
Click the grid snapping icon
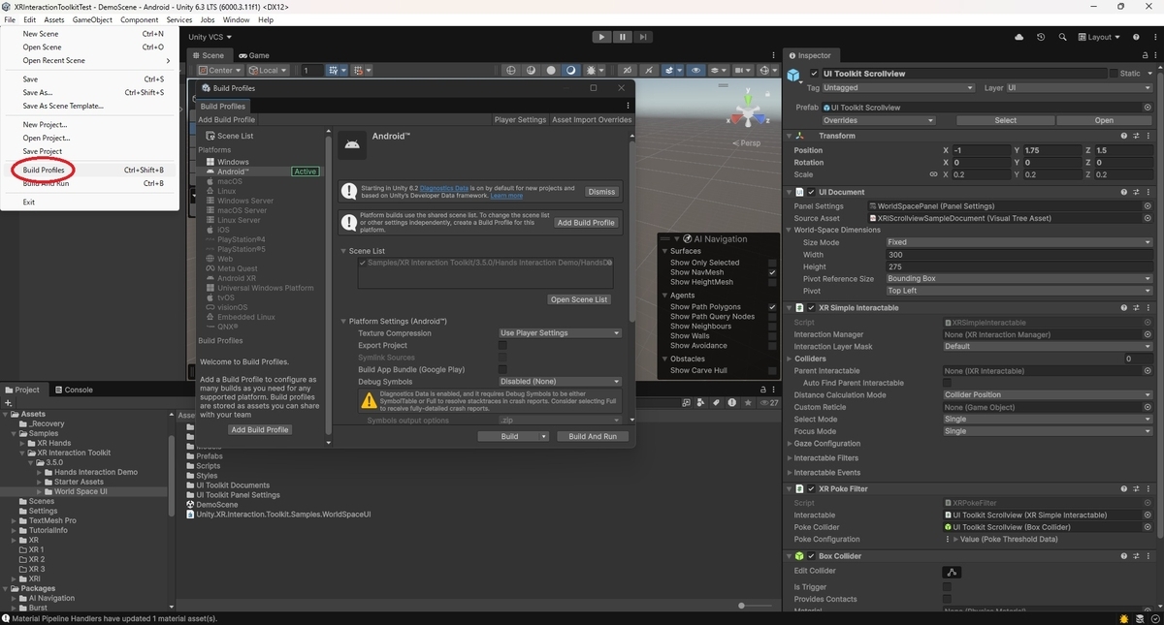(x=335, y=70)
